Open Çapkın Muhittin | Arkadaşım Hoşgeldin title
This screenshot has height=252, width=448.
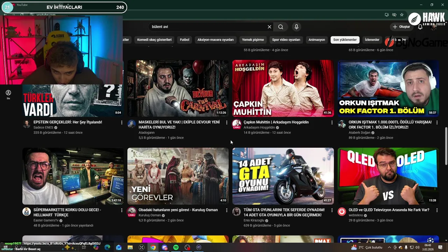tap(276, 122)
